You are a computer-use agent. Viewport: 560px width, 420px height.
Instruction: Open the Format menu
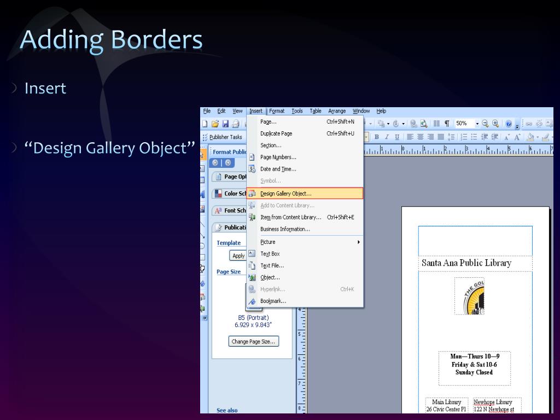pos(277,111)
